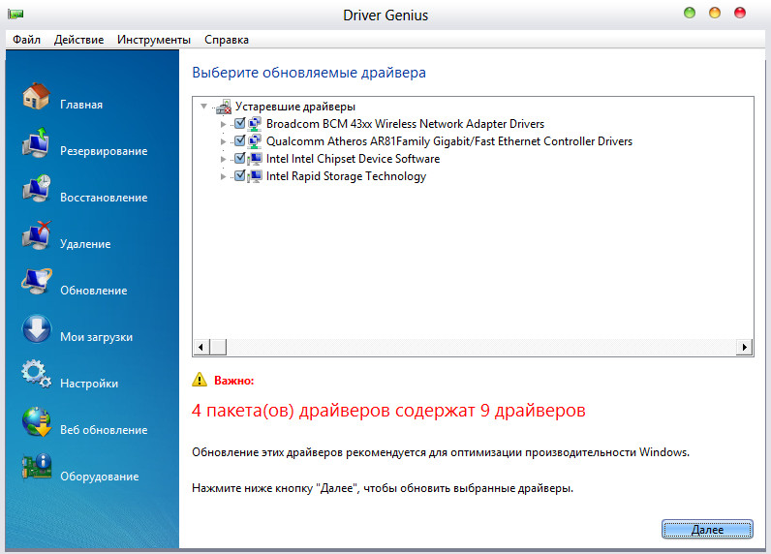Click the Резервирование backup icon
The image size is (771, 554).
(36, 144)
